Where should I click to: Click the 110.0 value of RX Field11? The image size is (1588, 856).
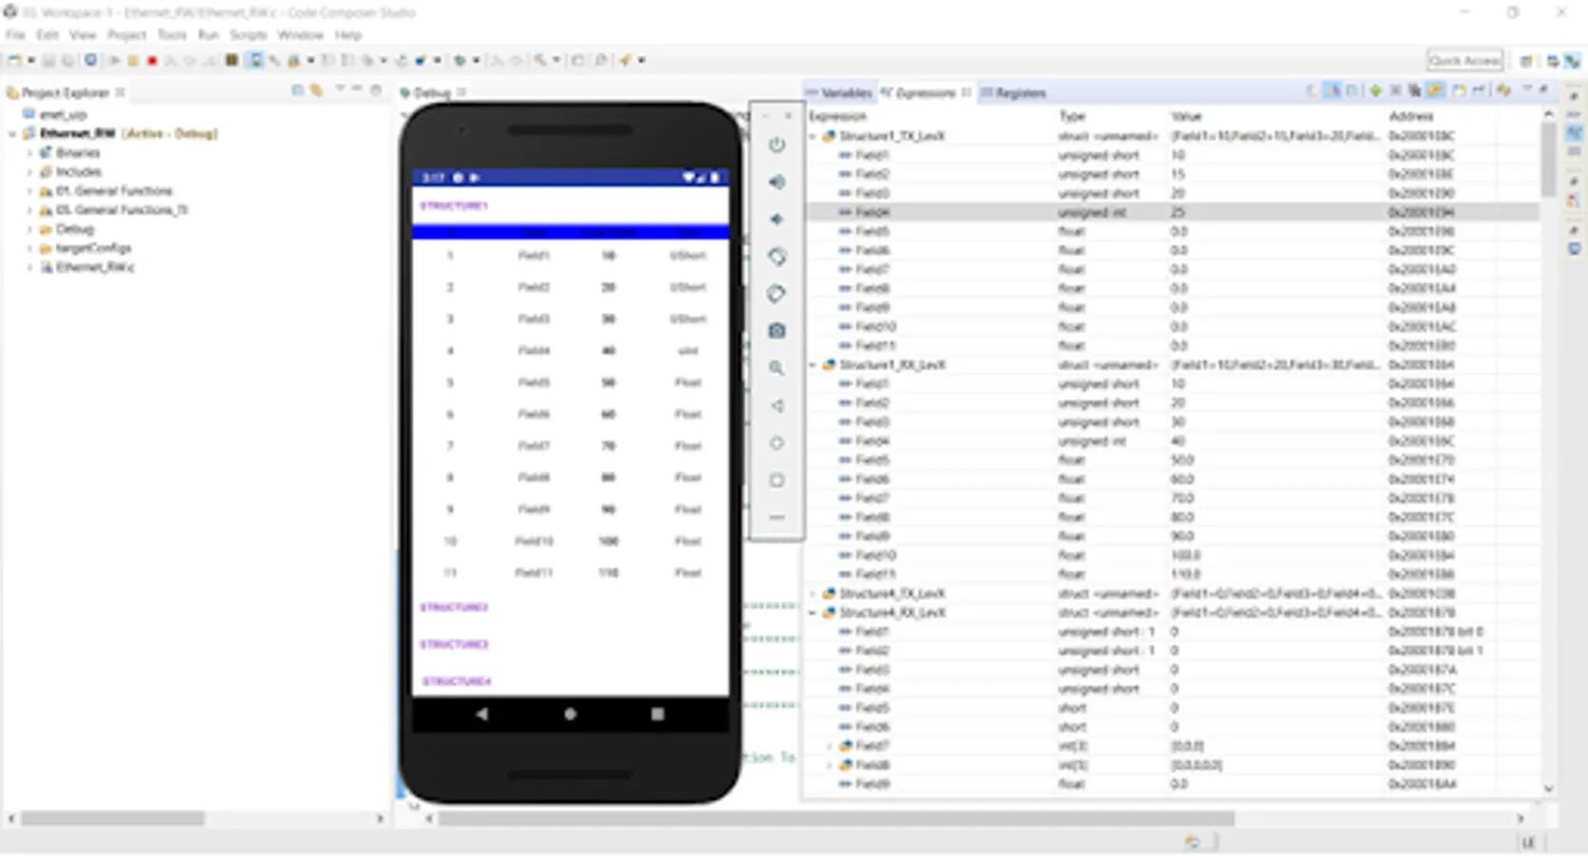click(1186, 574)
